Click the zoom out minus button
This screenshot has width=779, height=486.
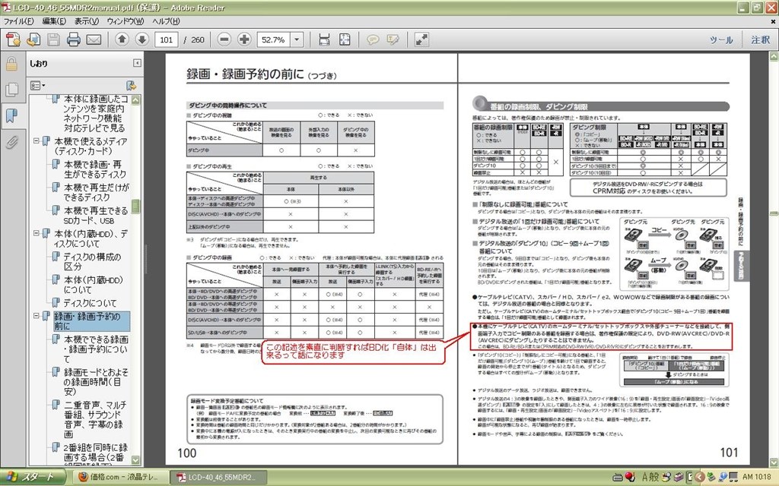pyautogui.click(x=224, y=39)
